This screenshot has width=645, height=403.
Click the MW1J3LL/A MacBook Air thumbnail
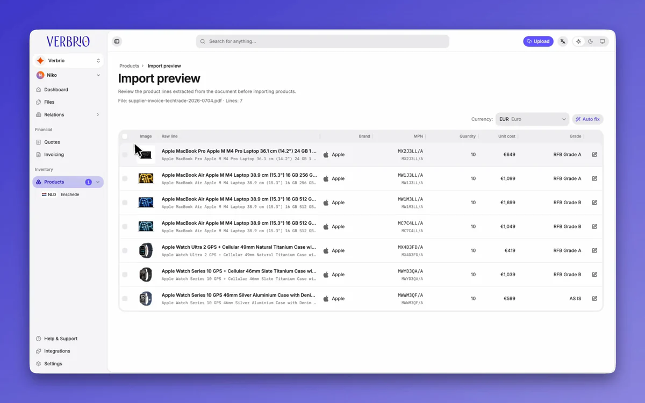[x=146, y=178]
